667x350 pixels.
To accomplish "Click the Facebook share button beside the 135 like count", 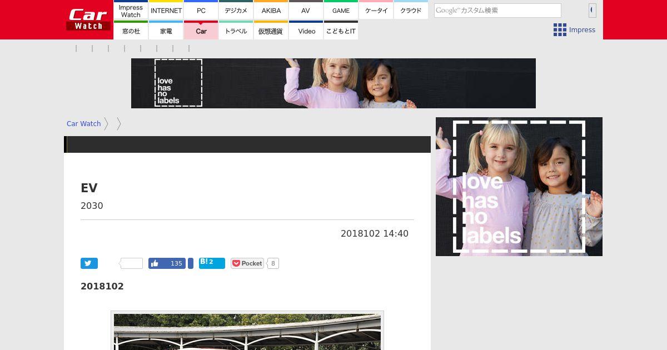I will [x=191, y=263].
